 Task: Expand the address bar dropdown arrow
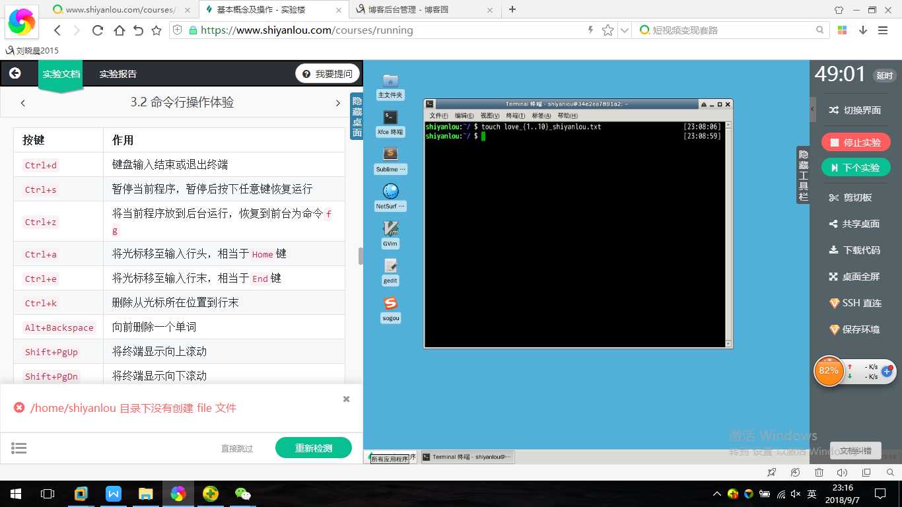(625, 30)
